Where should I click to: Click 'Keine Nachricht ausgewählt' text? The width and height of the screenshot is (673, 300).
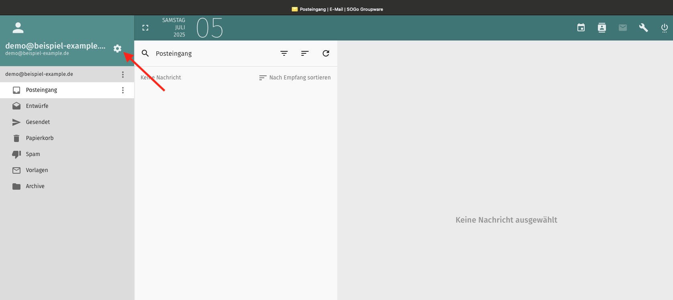click(x=506, y=220)
